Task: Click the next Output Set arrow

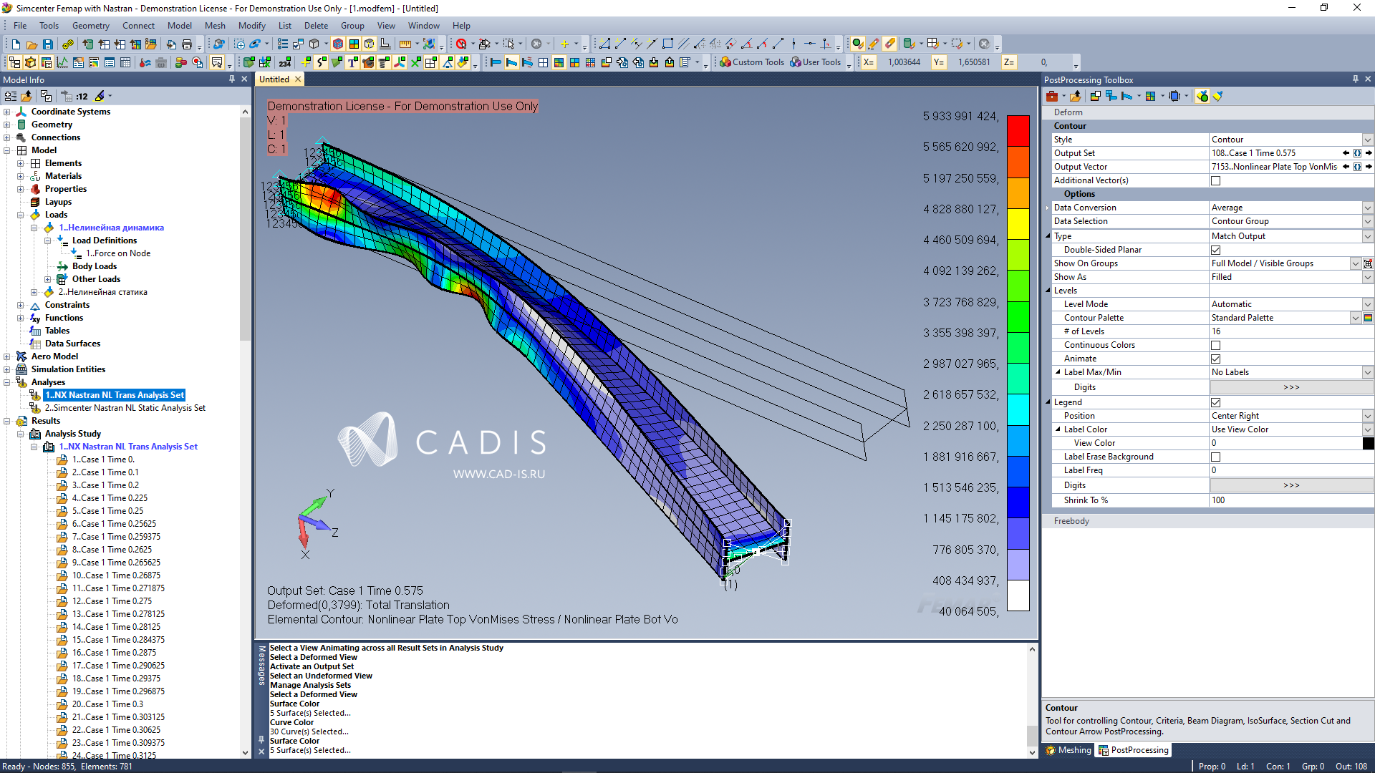Action: (x=1369, y=152)
